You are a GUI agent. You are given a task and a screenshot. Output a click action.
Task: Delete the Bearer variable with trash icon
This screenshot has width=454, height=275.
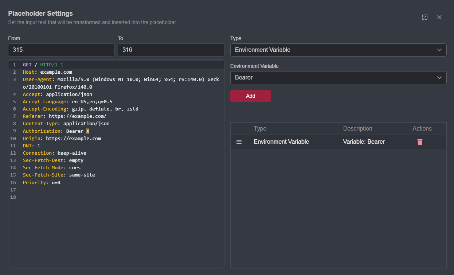coord(420,142)
